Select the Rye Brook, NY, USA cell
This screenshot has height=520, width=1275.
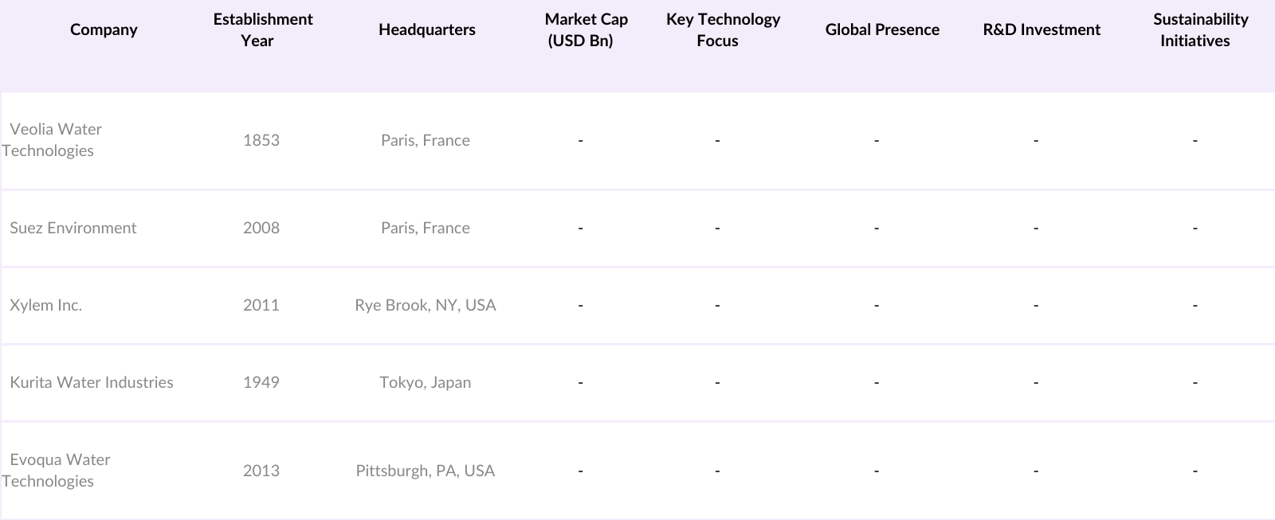click(x=426, y=306)
